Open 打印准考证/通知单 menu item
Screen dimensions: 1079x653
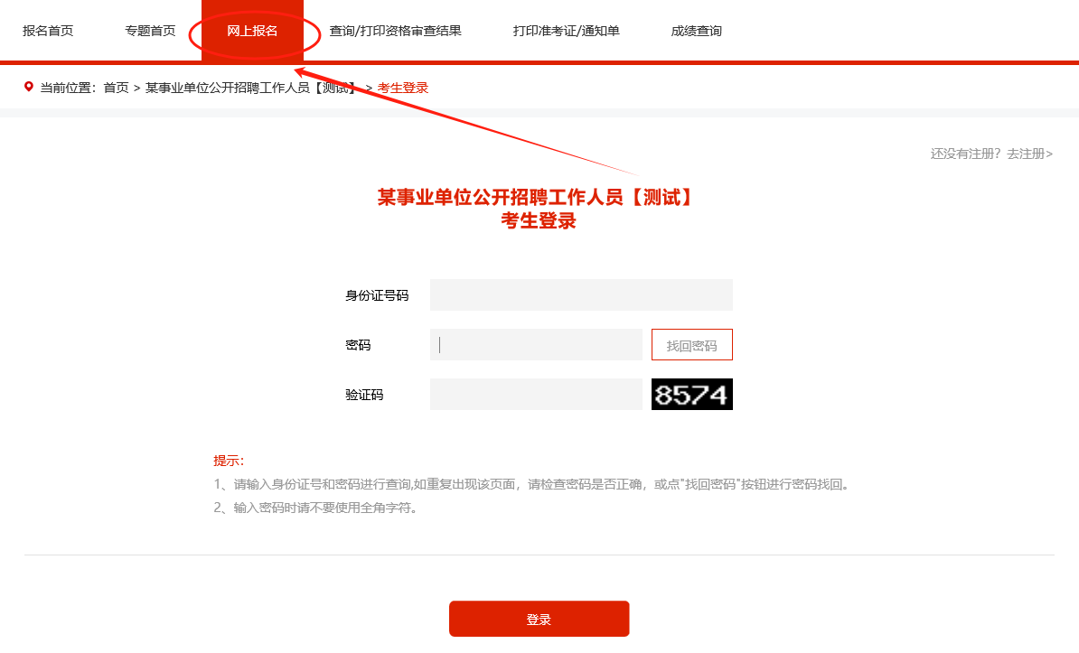click(x=566, y=31)
